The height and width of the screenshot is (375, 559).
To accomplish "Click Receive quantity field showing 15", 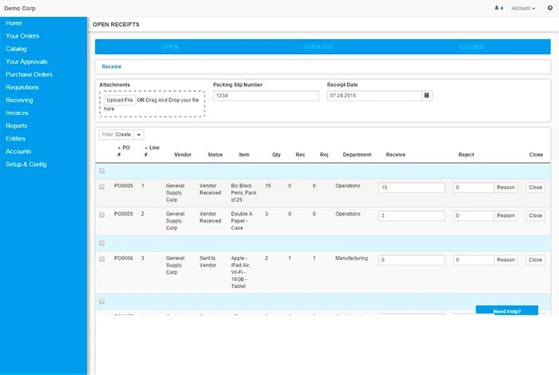I will [411, 187].
